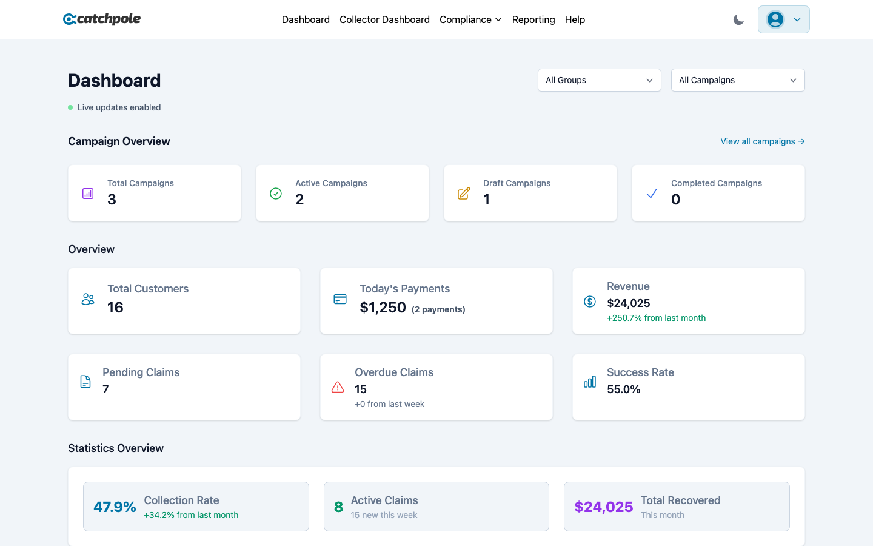Click the Draft Campaigns pencil icon
The width and height of the screenshot is (873, 546).
pos(463,193)
